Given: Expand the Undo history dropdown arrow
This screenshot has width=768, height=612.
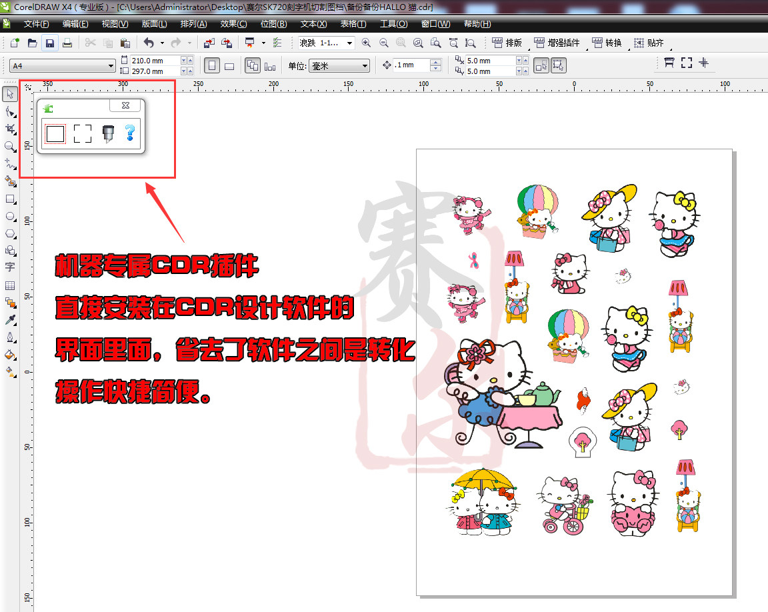Looking at the screenshot, I should click(x=162, y=43).
